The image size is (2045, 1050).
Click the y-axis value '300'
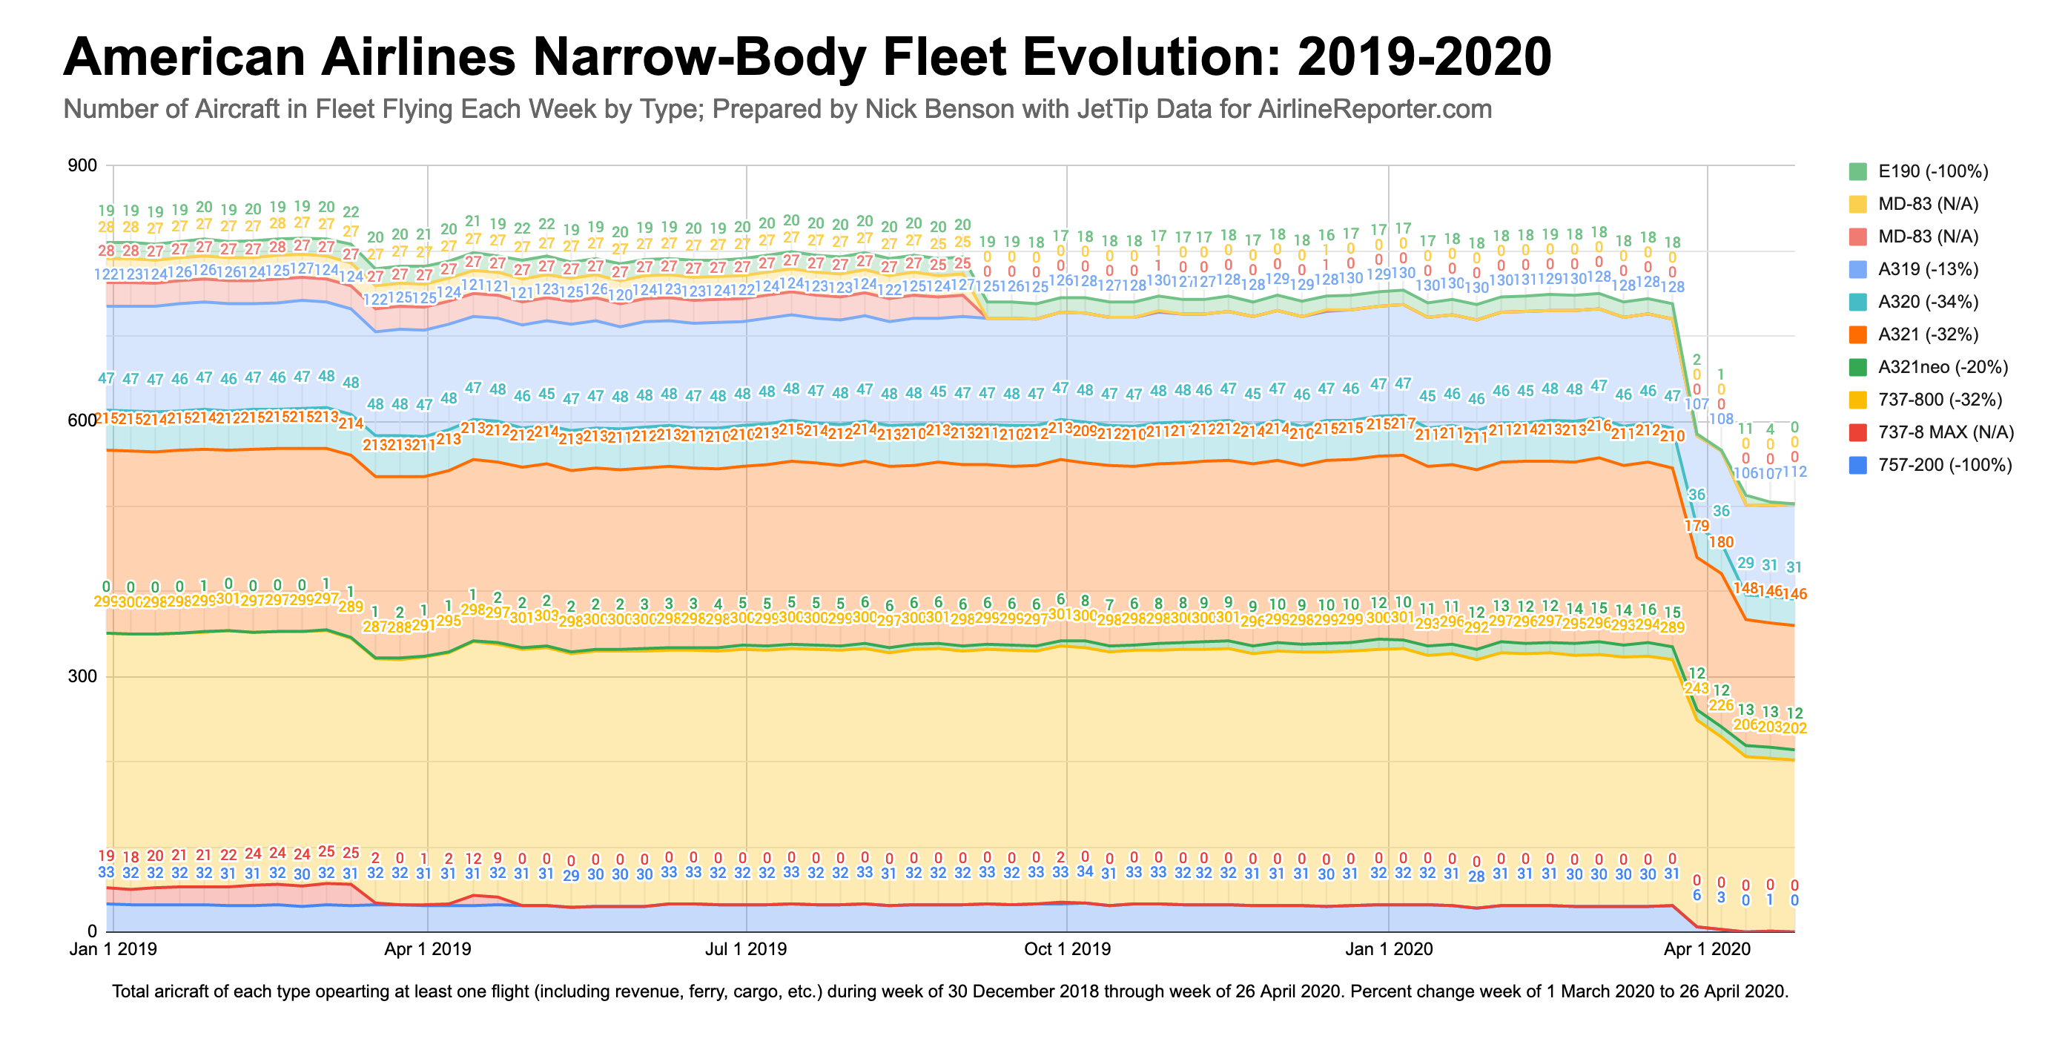point(82,676)
